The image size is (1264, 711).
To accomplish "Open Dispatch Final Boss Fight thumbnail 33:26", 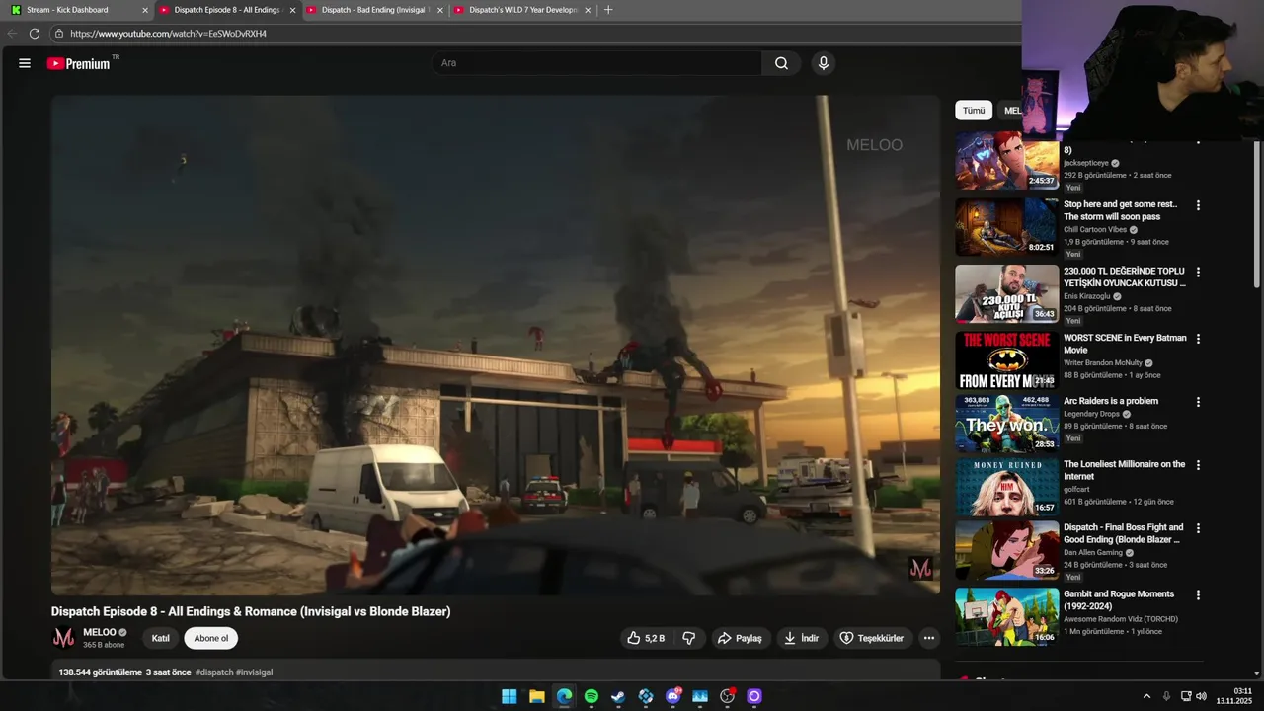I will 1006,550.
